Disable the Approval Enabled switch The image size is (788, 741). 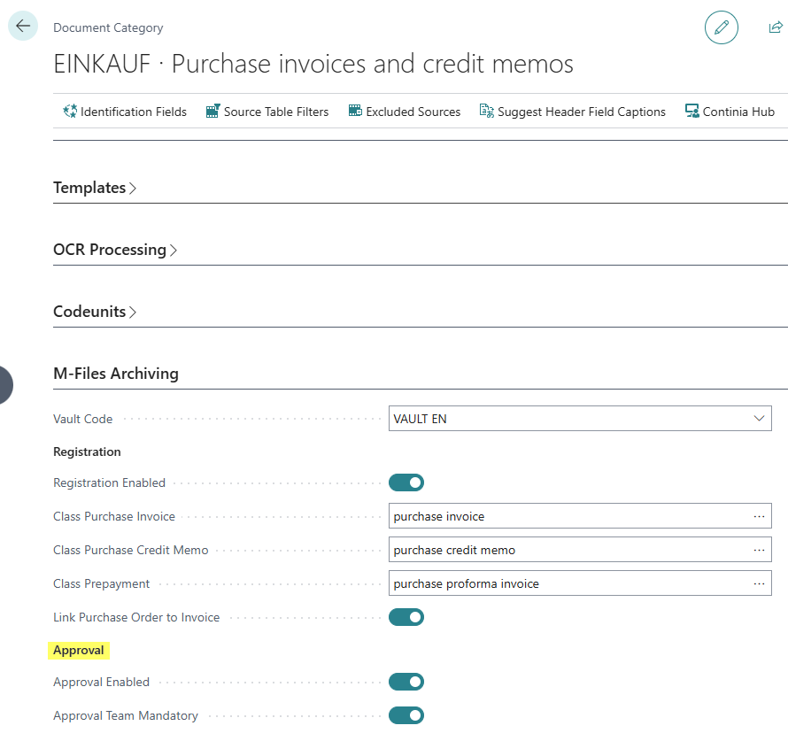406,682
